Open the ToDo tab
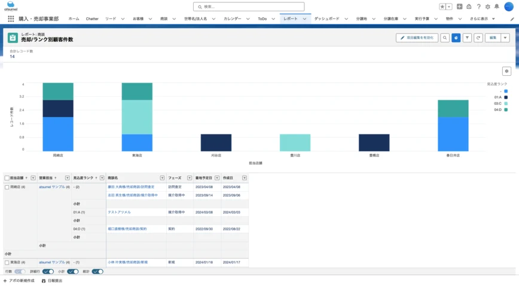The height and width of the screenshot is (286, 519). (x=262, y=19)
